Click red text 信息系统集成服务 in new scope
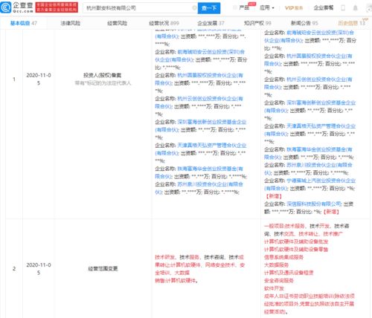Screen dimensions: 372x318 [283, 257]
